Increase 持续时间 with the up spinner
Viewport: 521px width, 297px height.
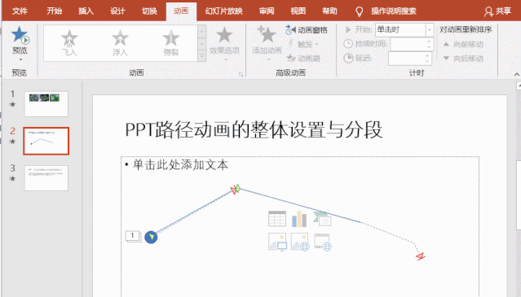[x=429, y=41]
